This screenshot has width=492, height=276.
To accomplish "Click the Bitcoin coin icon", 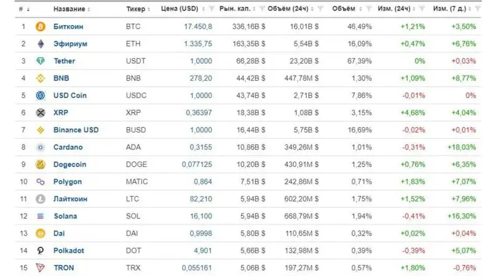I will pos(41,27).
